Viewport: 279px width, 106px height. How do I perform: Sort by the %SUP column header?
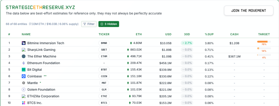(209, 34)
